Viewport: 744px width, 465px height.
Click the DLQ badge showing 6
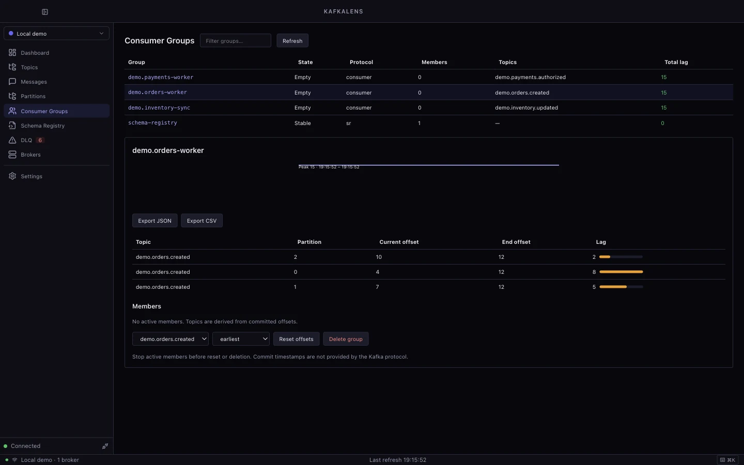40,140
